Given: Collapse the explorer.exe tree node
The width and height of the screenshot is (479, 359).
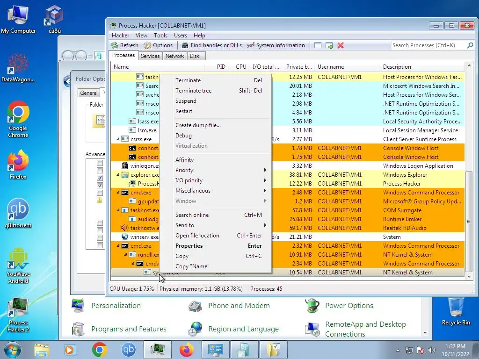Looking at the screenshot, I should pos(118,175).
